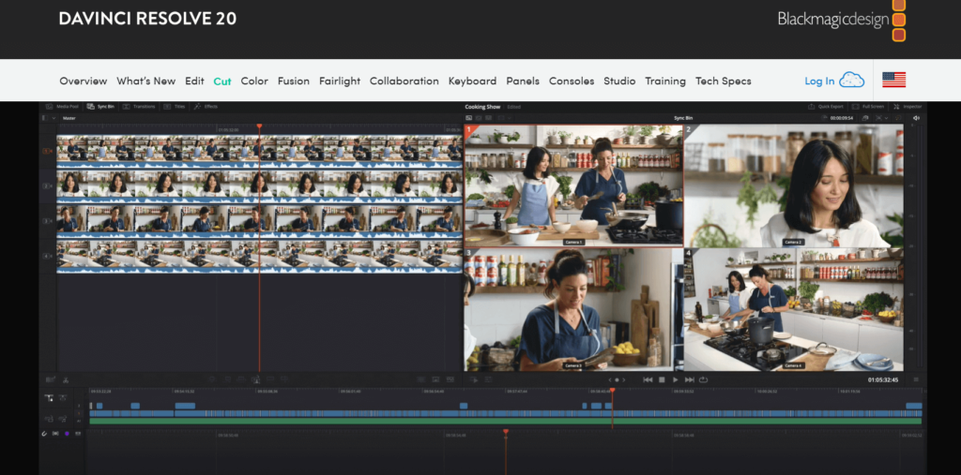The height and width of the screenshot is (475, 961).
Task: Click the timecode 01:05:32:45 display
Action: point(883,380)
